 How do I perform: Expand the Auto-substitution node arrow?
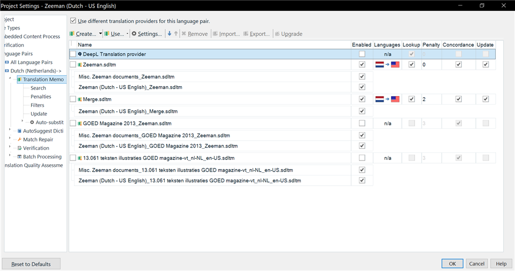(x=23, y=121)
